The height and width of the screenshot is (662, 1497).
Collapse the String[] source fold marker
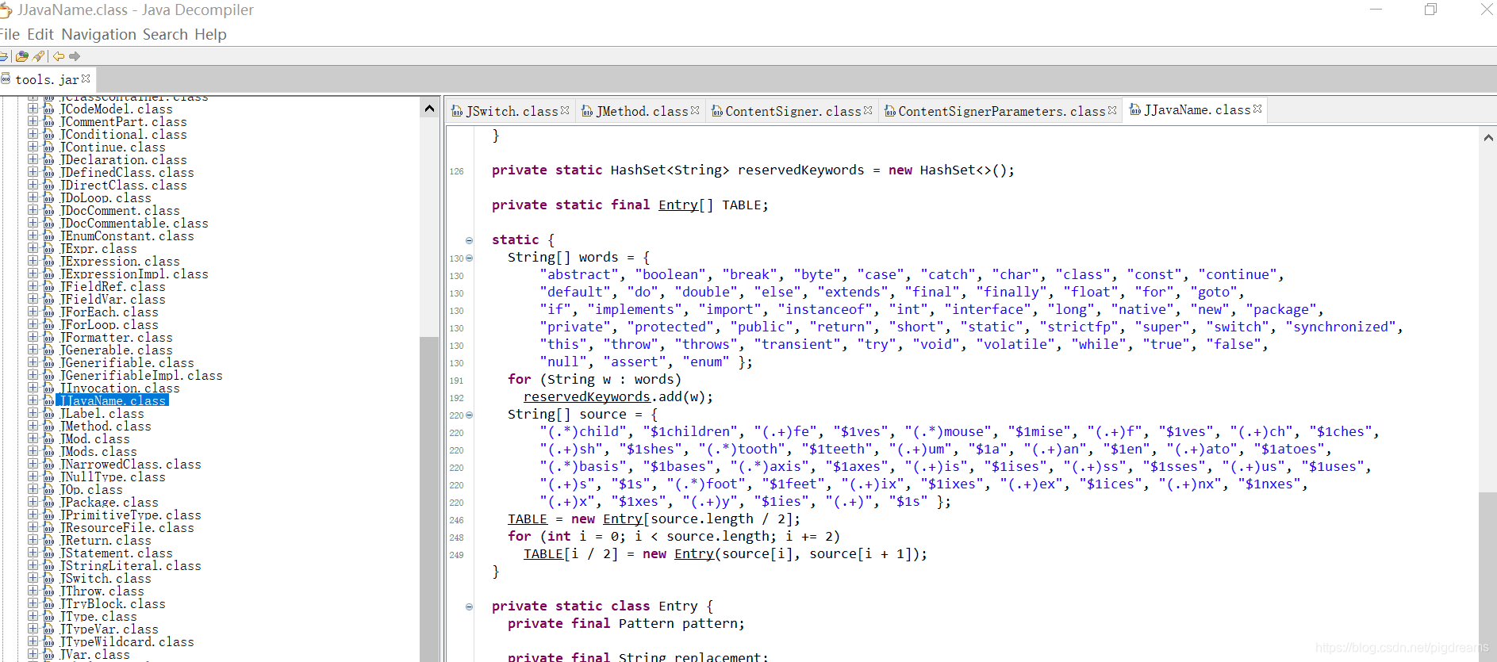point(469,415)
